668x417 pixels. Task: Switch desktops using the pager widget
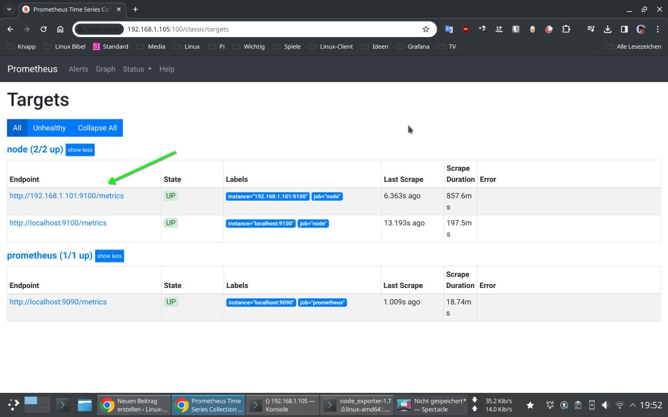point(37,405)
